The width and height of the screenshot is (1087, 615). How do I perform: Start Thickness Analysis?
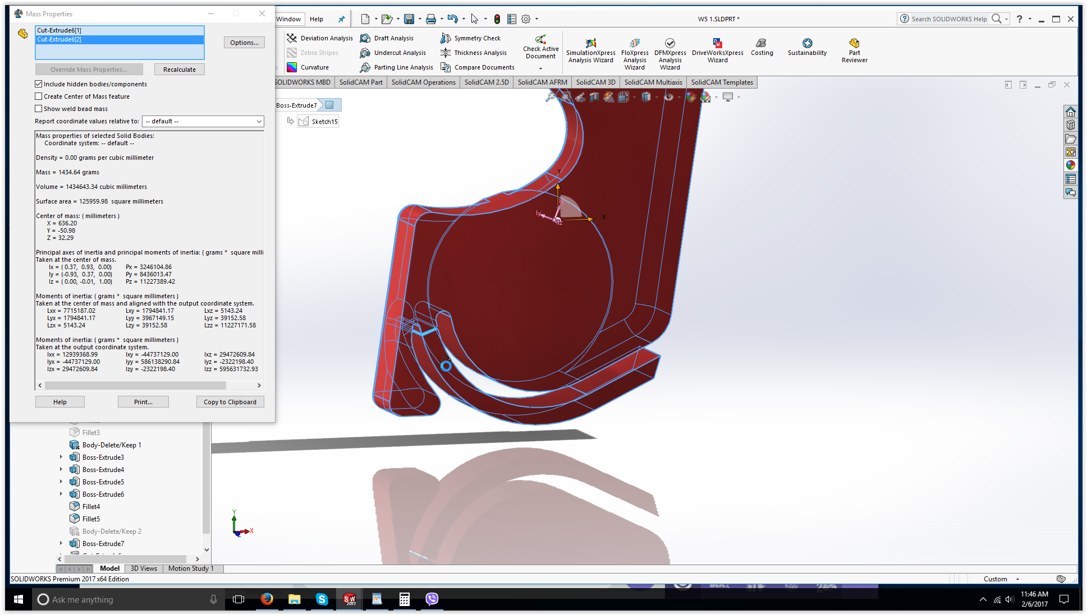474,53
